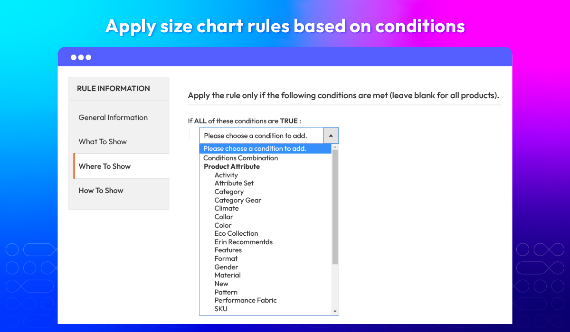Viewport: 570px width, 332px height.
Task: Select SKU as the condition
Action: [x=221, y=309]
